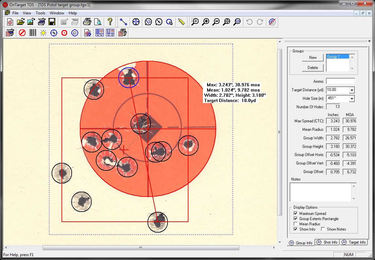Click the barcode icon in second toolbar
The image size is (375, 260).
click(33, 33)
